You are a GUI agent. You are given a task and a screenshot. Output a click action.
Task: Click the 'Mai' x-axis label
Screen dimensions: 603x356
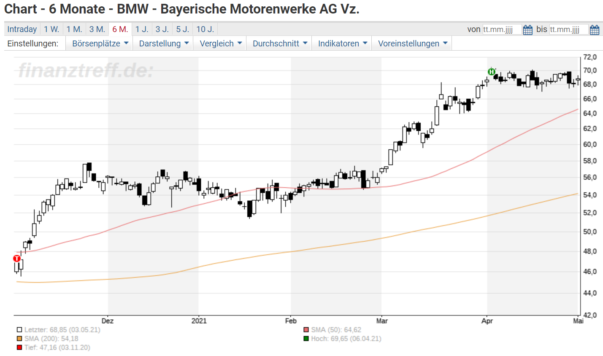[x=579, y=321]
